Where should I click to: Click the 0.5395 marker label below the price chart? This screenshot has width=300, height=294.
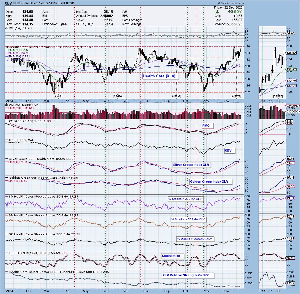tap(176, 96)
